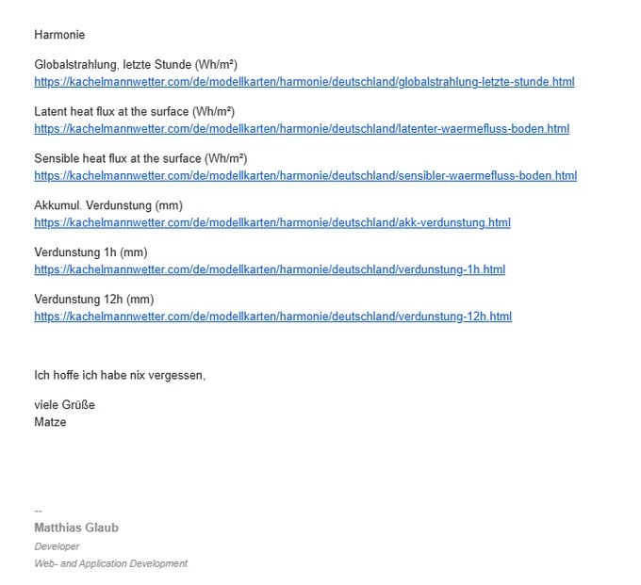This screenshot has height=585, width=641.
Task: Click the 'Latent heat flux at the surface' label
Action: pos(111,111)
